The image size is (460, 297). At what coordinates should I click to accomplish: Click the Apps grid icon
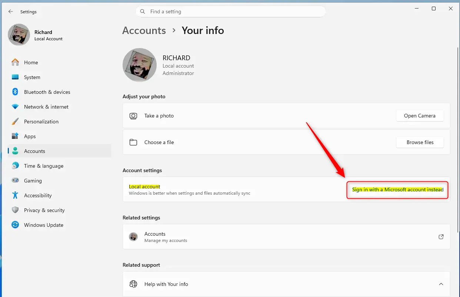(x=15, y=136)
